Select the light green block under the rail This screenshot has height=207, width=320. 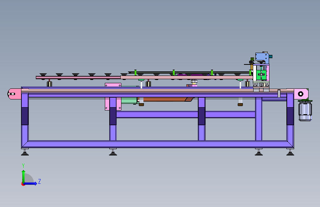pyautogui.click(x=129, y=101)
